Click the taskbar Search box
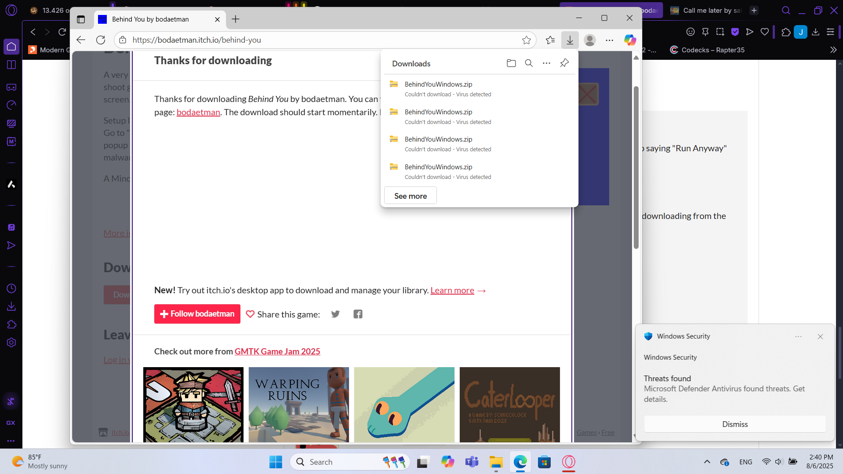843x474 pixels. 350,462
